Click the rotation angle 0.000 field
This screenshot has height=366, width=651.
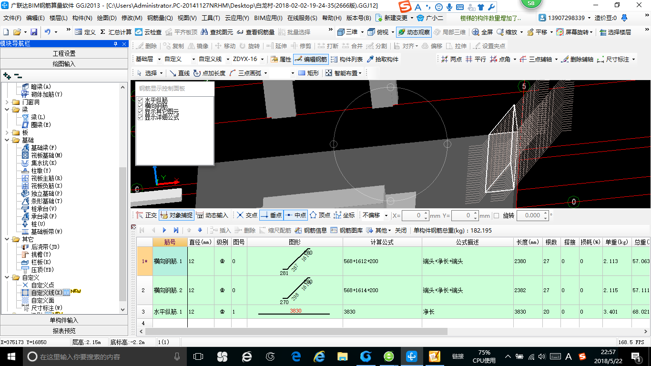tap(533, 215)
